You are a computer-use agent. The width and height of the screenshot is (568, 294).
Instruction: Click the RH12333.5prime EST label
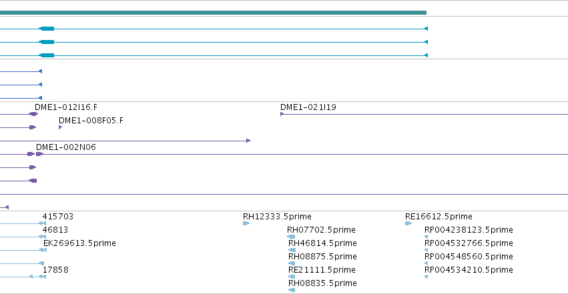coord(277,217)
